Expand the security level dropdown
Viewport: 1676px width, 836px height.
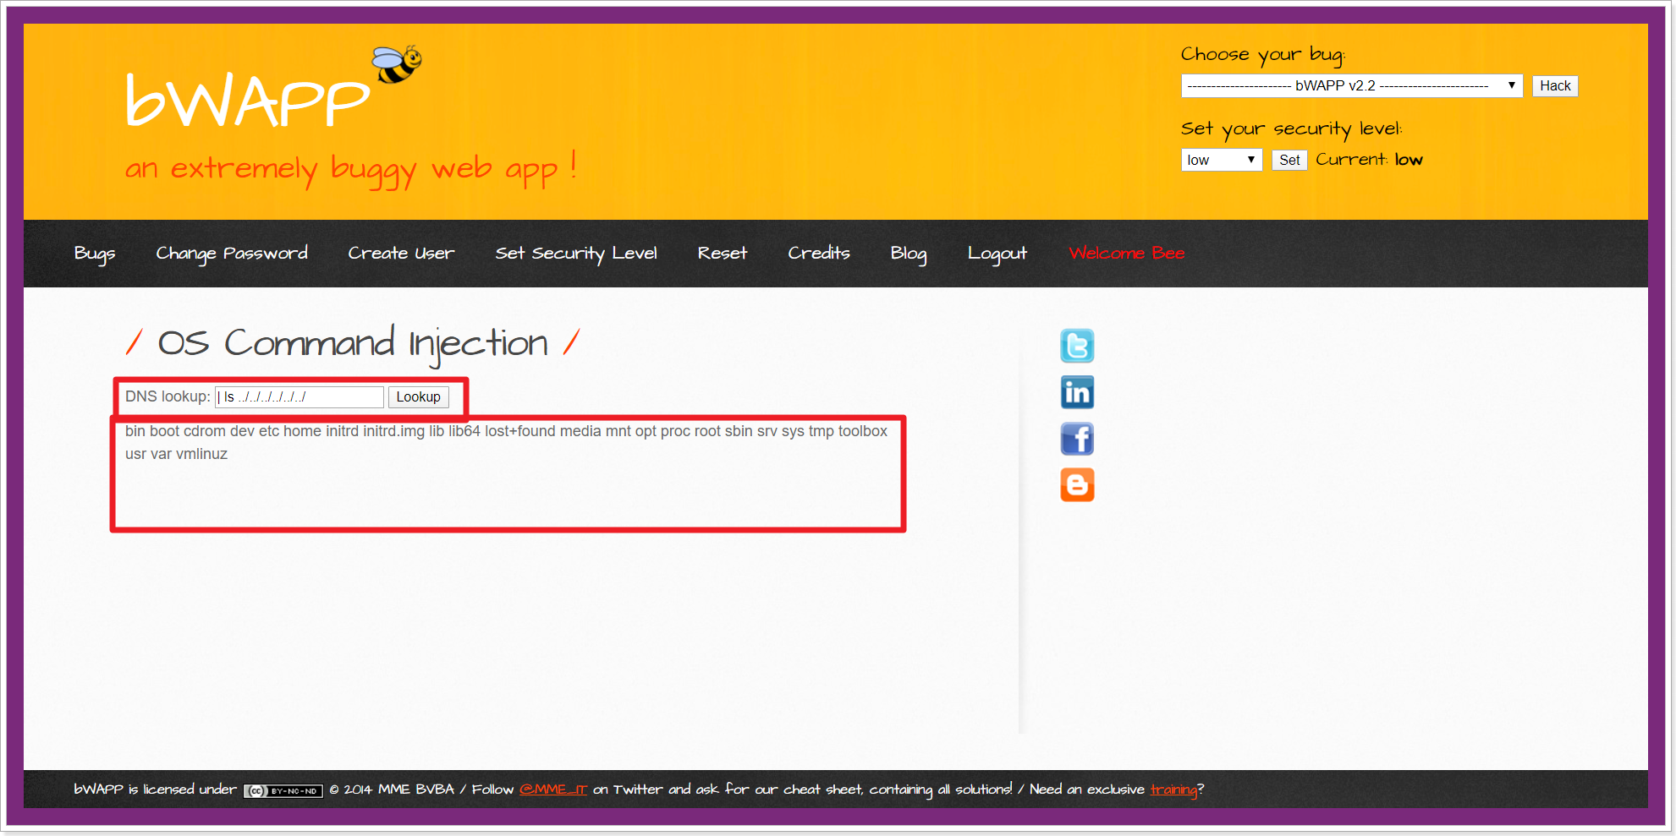[1221, 160]
